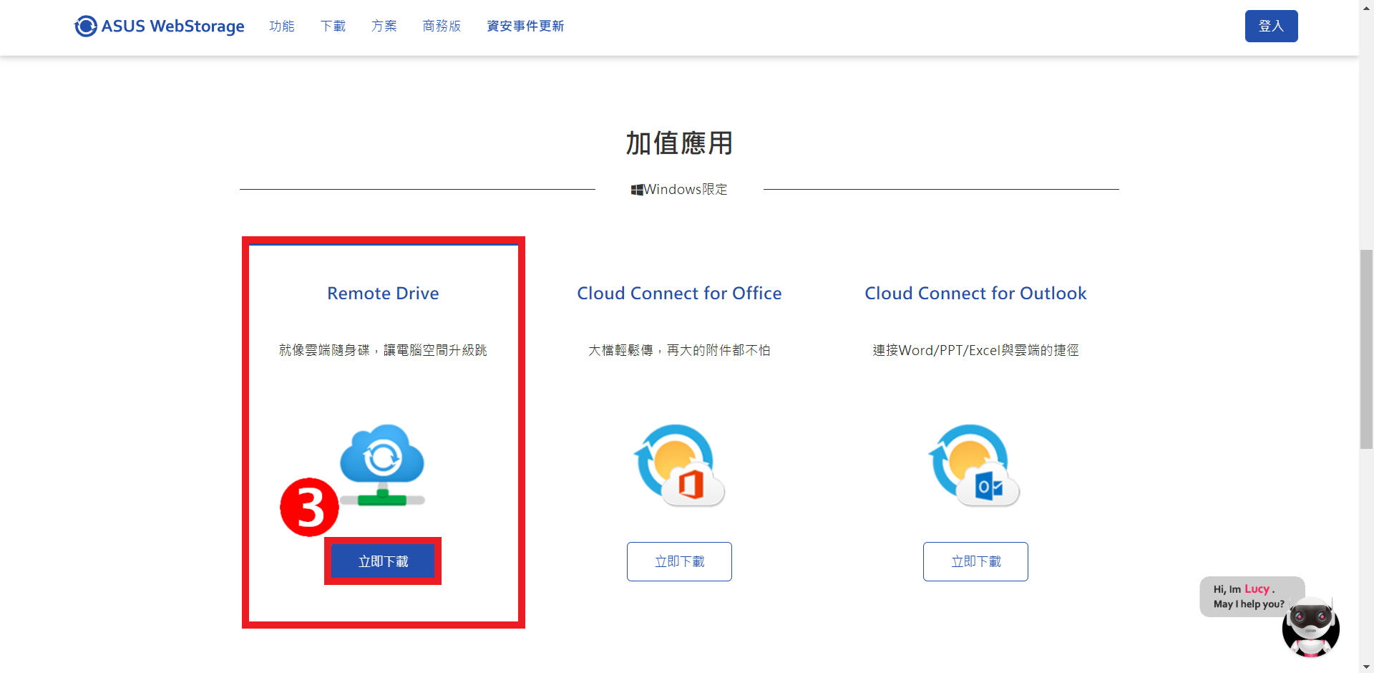Click the 加值應用 section heading
This screenshot has width=1374, height=673.
tap(679, 143)
